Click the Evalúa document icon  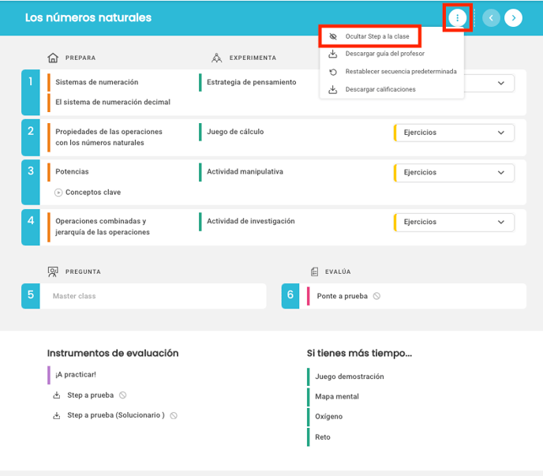314,272
